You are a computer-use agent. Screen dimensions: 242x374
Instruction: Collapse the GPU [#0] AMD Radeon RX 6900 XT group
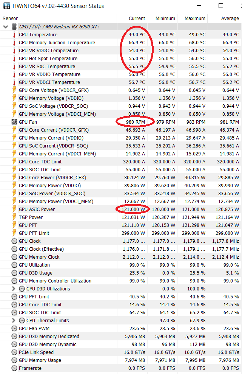click(6, 27)
